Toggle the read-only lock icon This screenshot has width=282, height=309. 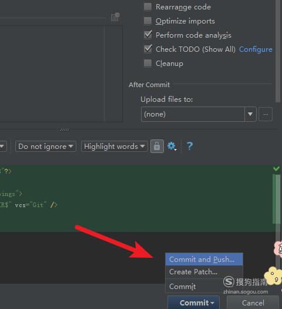point(157,146)
